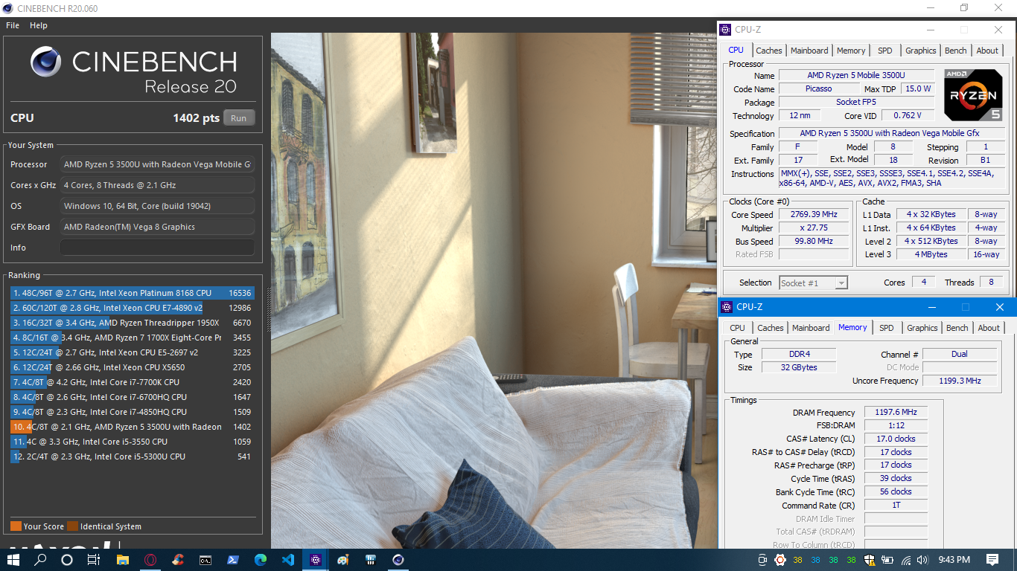The image size is (1017, 571).
Task: Open the Windows Start menu
Action: tap(13, 560)
